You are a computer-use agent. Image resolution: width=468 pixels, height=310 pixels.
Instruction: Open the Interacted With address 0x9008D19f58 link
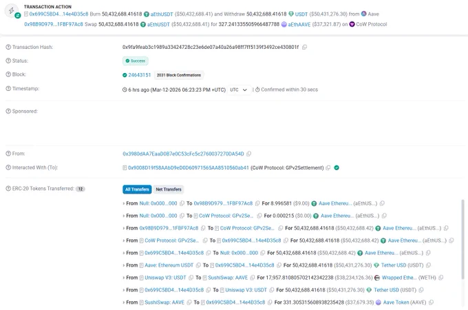coord(189,168)
